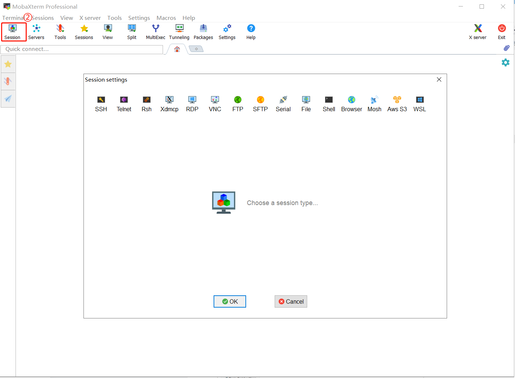Click the teal gear icon at right

pyautogui.click(x=506, y=62)
